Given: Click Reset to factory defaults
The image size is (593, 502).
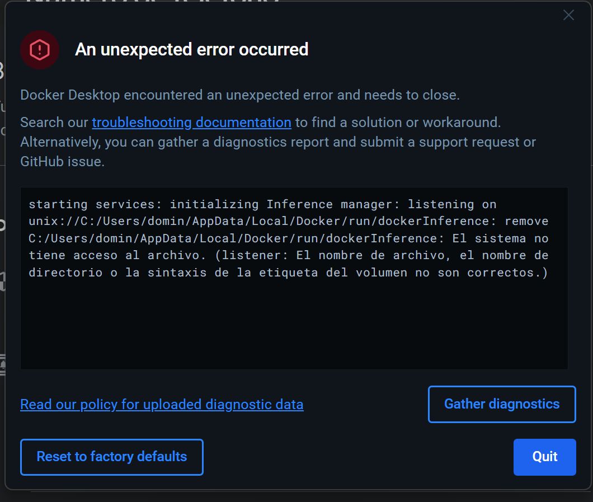Looking at the screenshot, I should click(x=112, y=457).
